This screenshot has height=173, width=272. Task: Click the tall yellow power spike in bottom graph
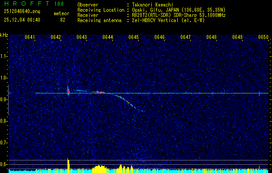[x=68, y=166]
